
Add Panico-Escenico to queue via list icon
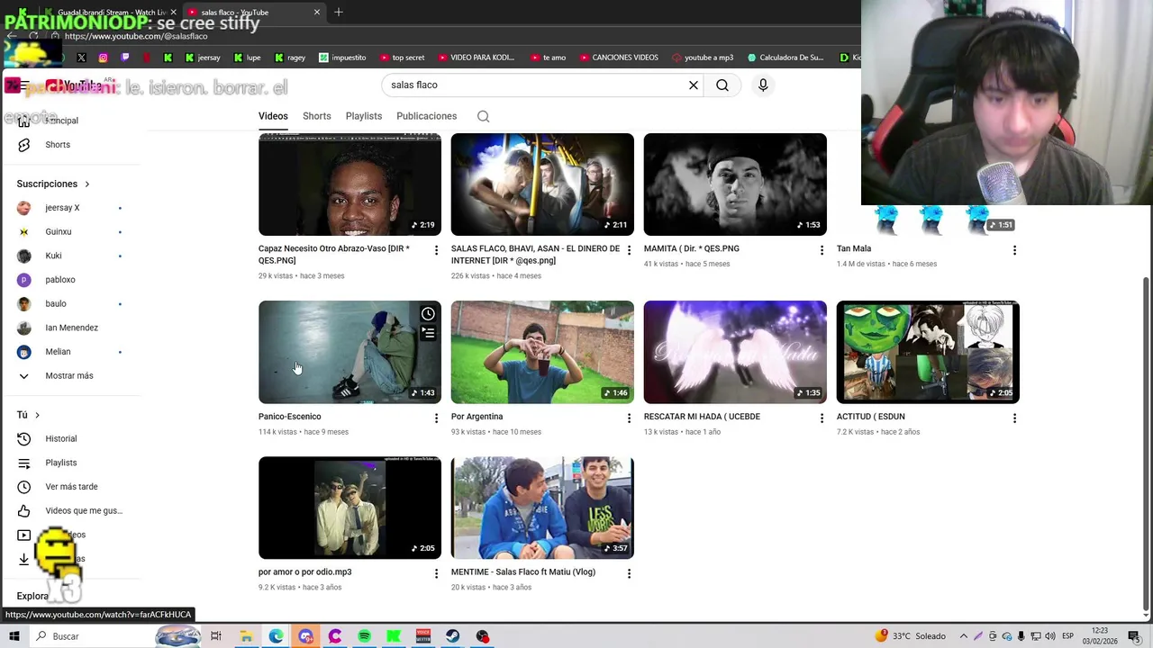[x=428, y=333]
